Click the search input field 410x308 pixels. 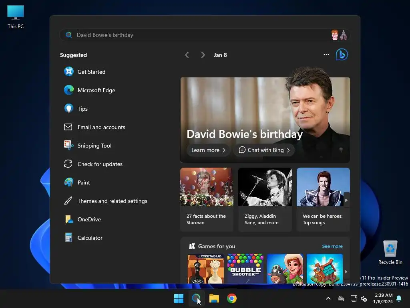tap(204, 35)
